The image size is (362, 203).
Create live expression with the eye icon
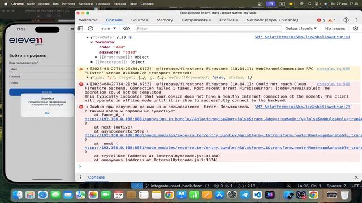(126, 28)
